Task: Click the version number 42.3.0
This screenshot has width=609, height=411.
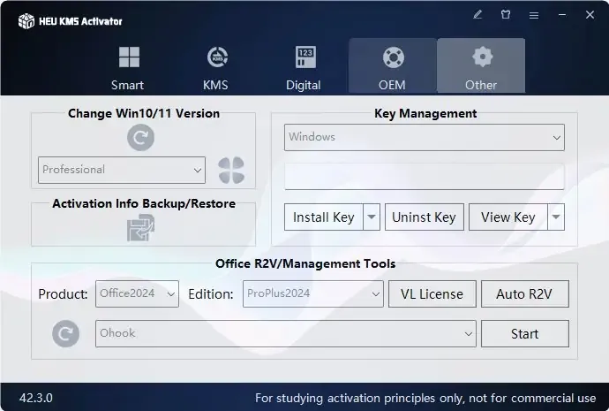Action: click(x=35, y=398)
